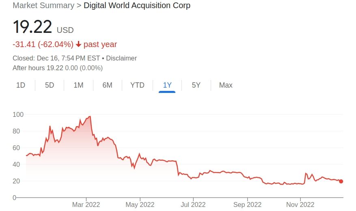Select the 5Y time range tab
356x211 pixels.
(196, 85)
